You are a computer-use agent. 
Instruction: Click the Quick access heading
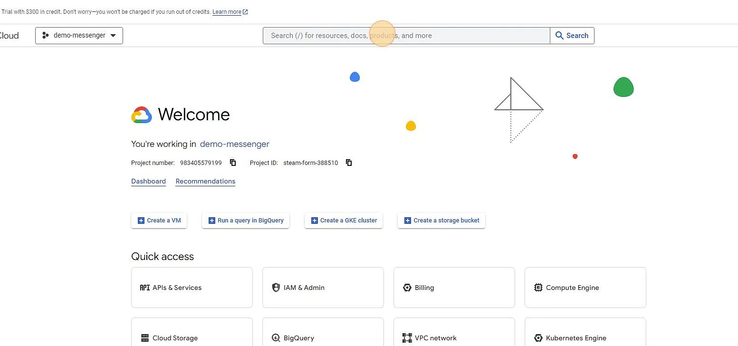[163, 257]
